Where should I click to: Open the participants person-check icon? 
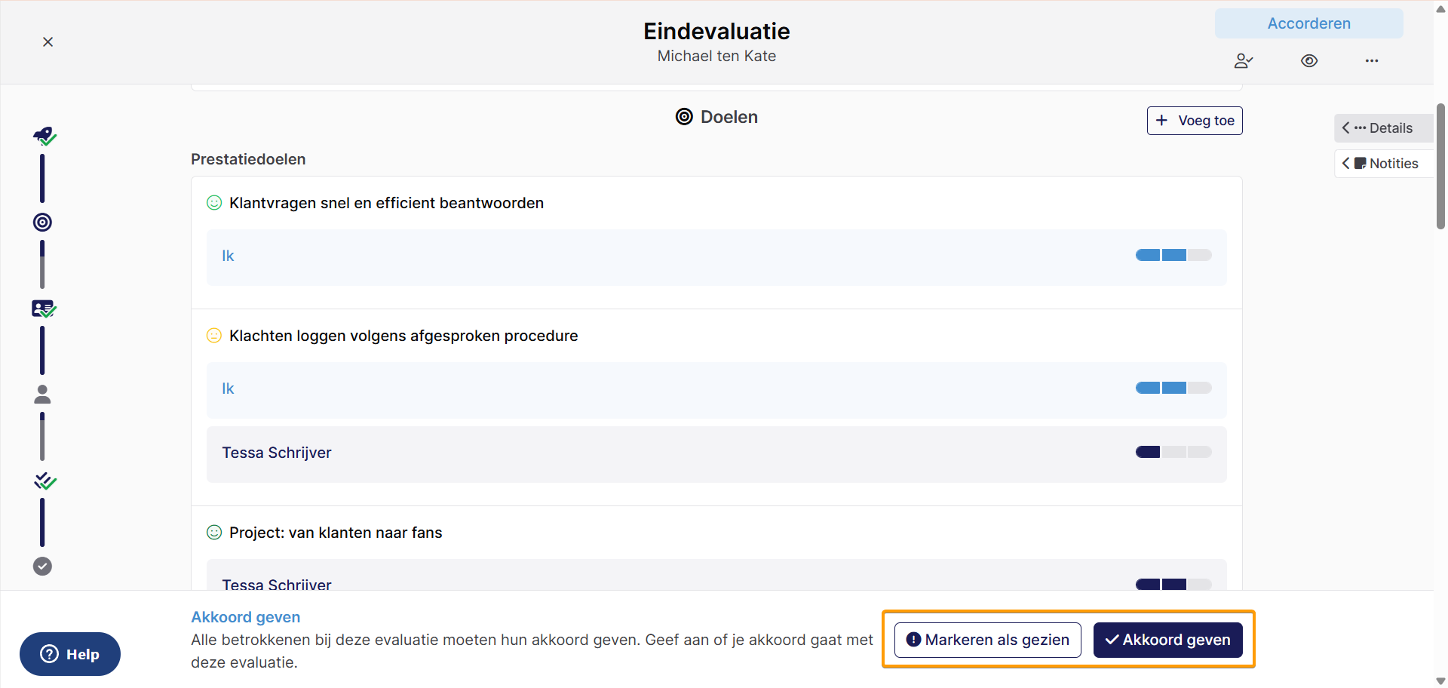point(1244,61)
